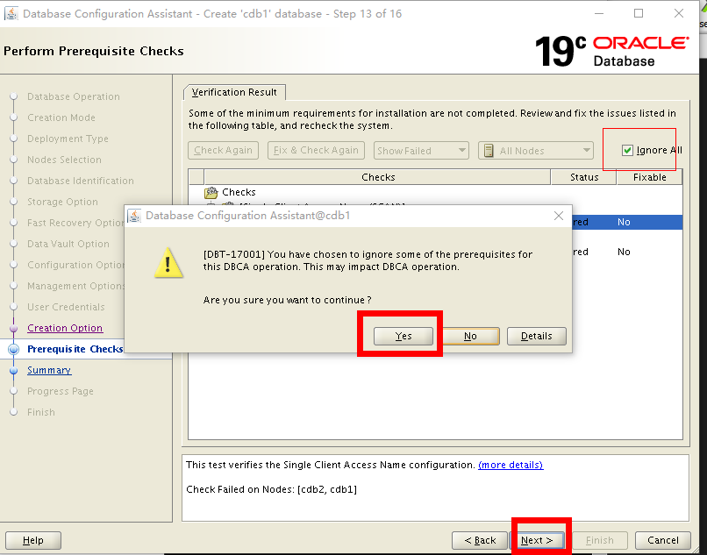Click the User Credentials step

tap(66, 307)
